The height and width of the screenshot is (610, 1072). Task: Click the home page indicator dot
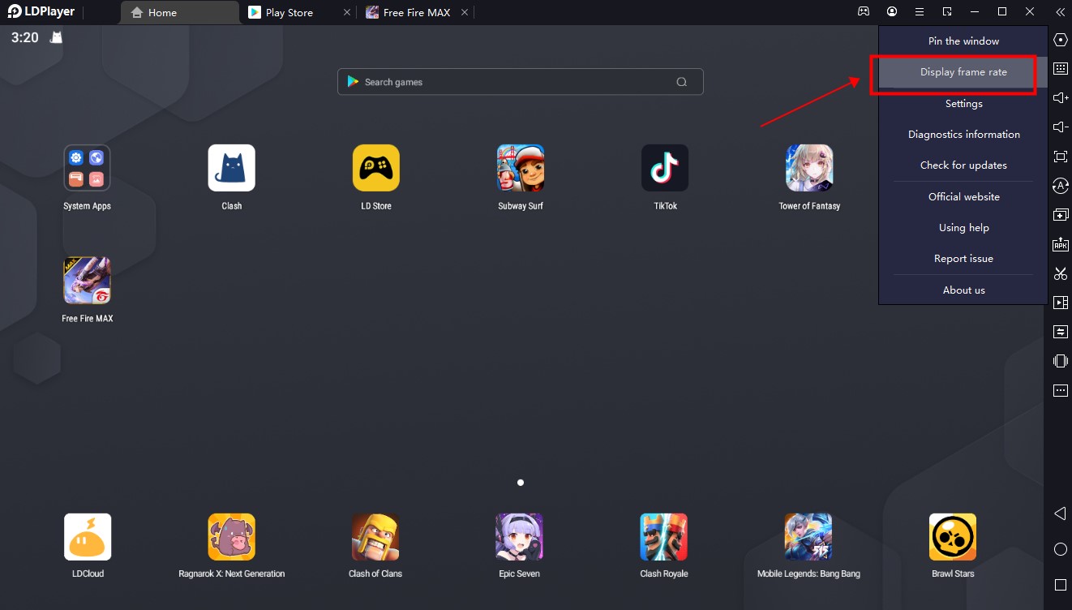point(520,483)
